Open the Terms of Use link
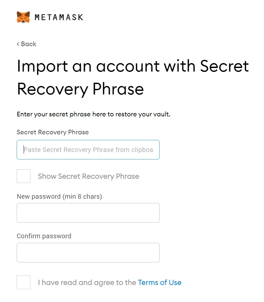This screenshot has height=302, width=264. 160,282
